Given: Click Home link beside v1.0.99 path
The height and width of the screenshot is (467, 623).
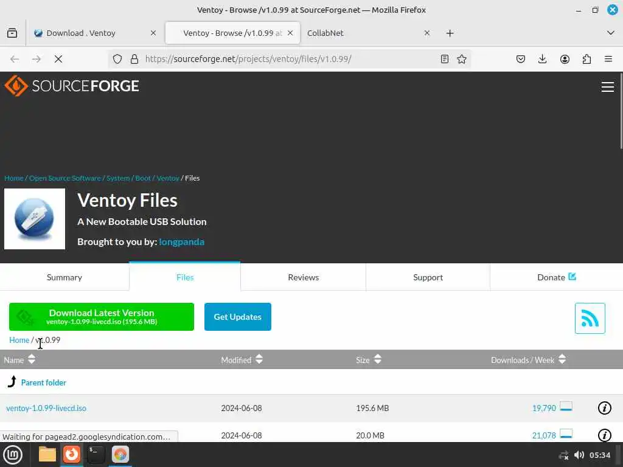Looking at the screenshot, I should click(19, 340).
